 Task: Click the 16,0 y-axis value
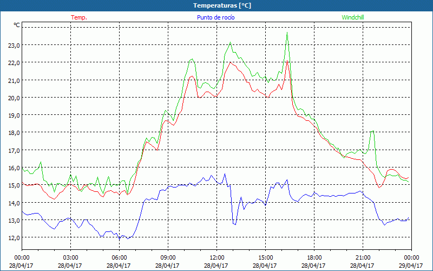tap(14, 168)
